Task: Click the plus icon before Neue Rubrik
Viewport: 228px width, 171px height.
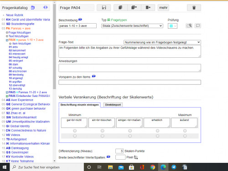Action: [4, 15]
